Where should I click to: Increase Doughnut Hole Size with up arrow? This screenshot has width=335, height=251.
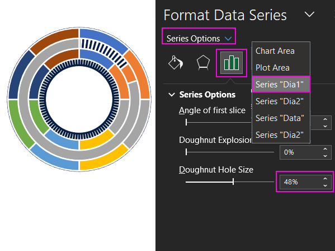[325, 179]
